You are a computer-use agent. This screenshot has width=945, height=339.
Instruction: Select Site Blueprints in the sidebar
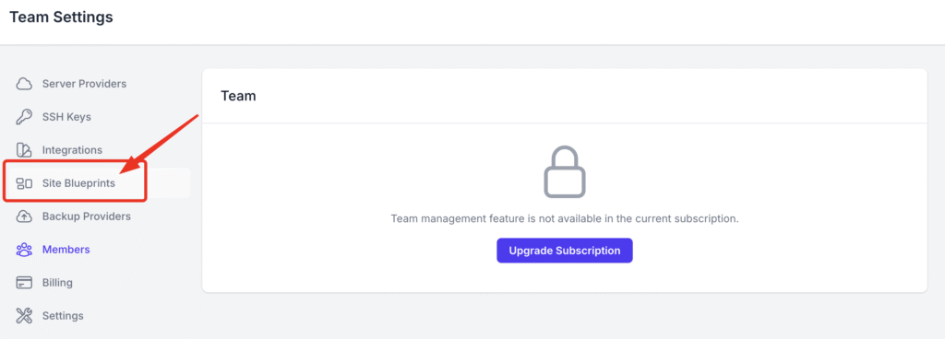tap(78, 183)
